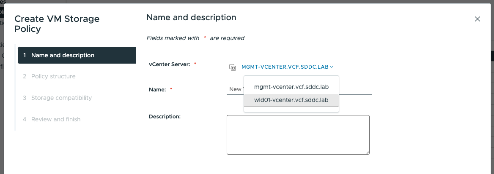494x174 pixels.
Task: Click the chevron arrow after MGMT-VCENTER.VCF.SDDC.LAB
Action: [332, 67]
